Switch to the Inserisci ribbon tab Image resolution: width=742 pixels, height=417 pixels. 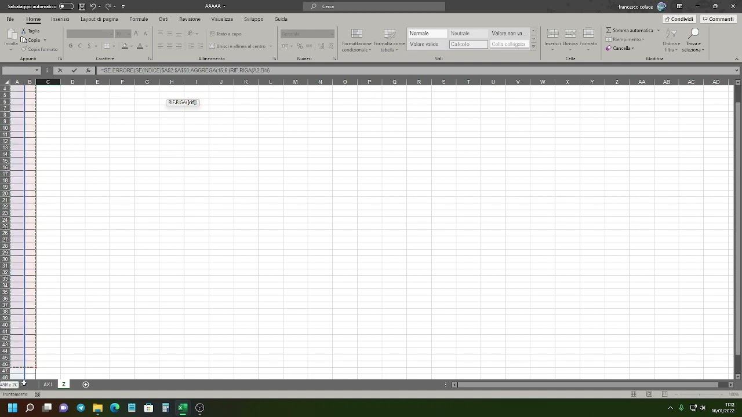(60, 19)
